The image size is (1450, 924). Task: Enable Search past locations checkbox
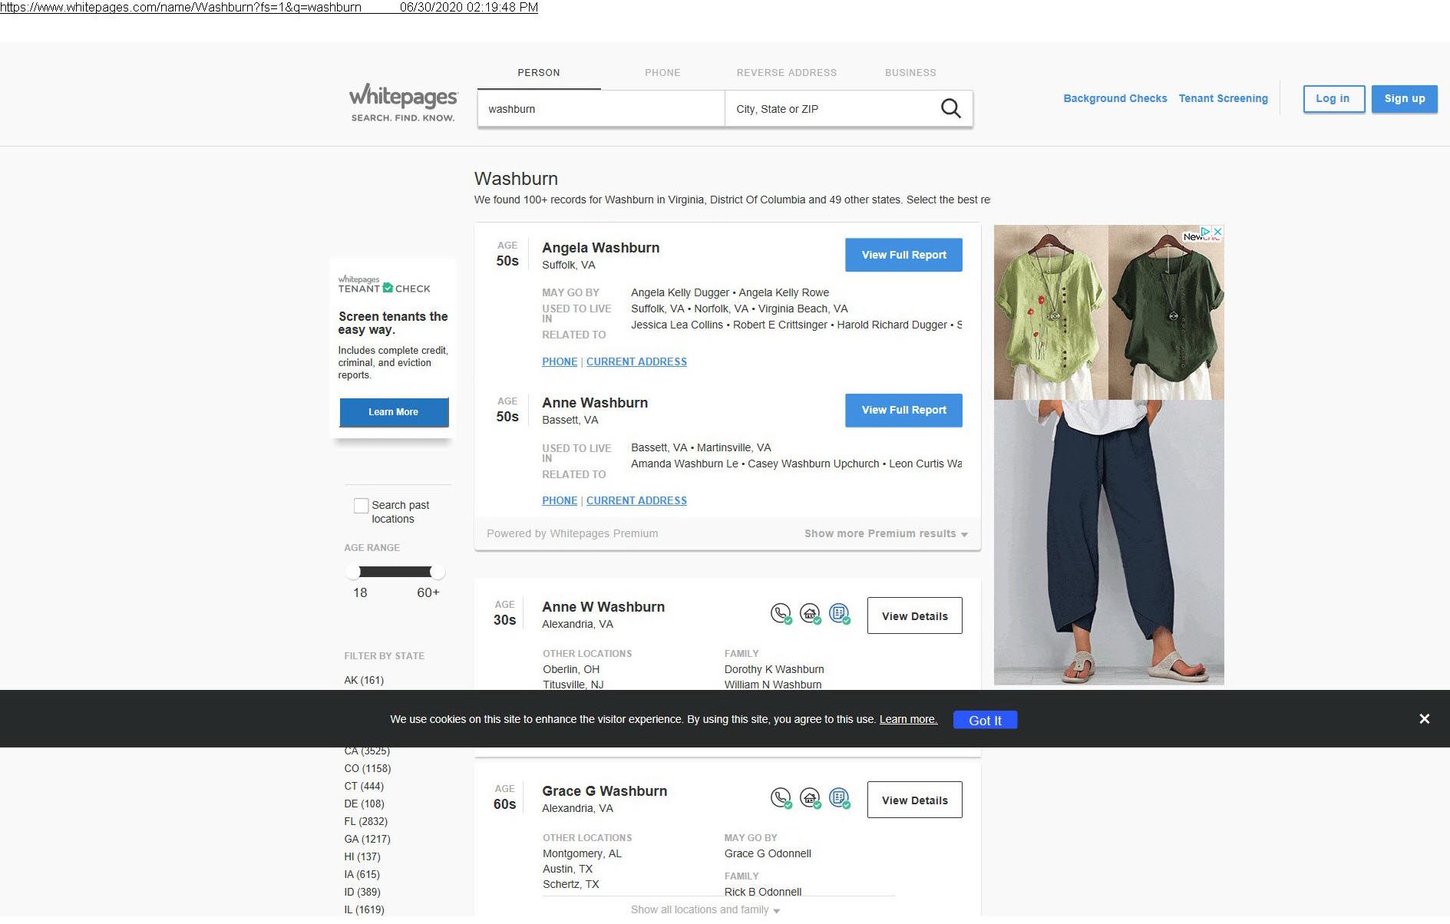[361, 506]
